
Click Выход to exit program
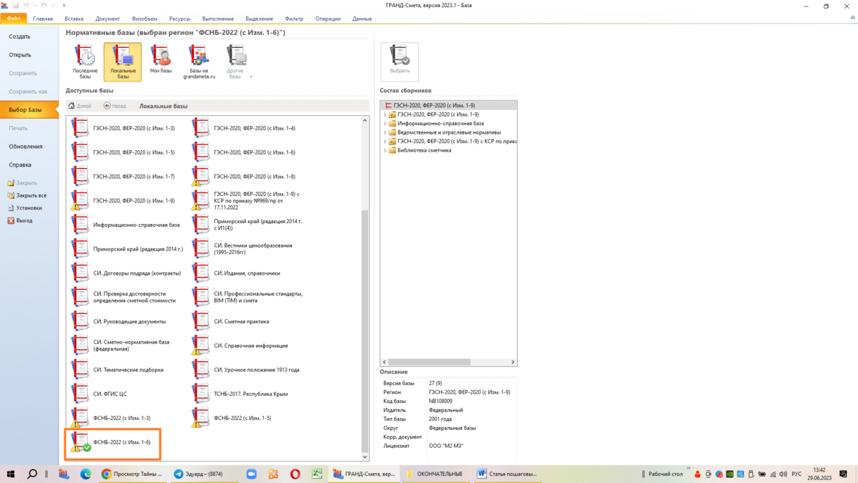(20, 220)
